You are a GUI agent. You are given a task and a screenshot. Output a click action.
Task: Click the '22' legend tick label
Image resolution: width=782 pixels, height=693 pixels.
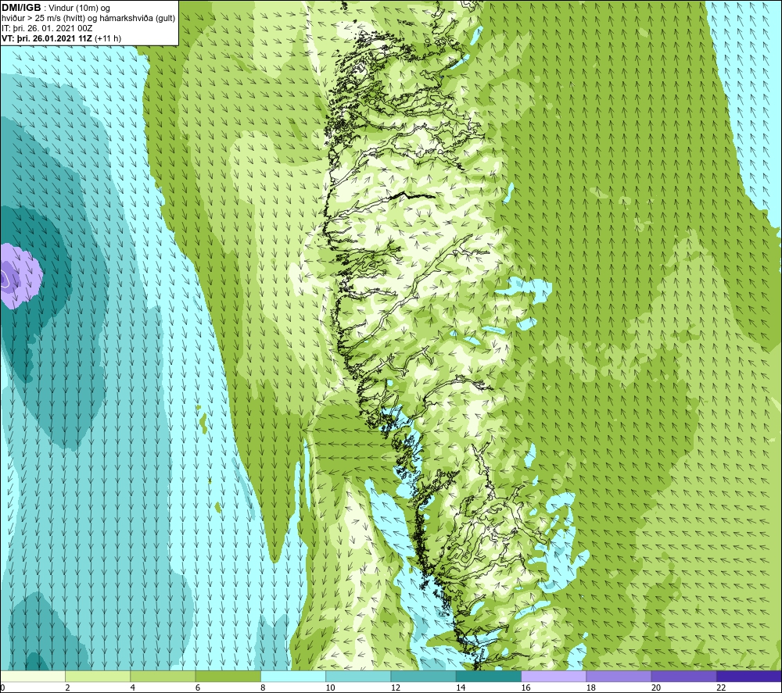pos(721,688)
